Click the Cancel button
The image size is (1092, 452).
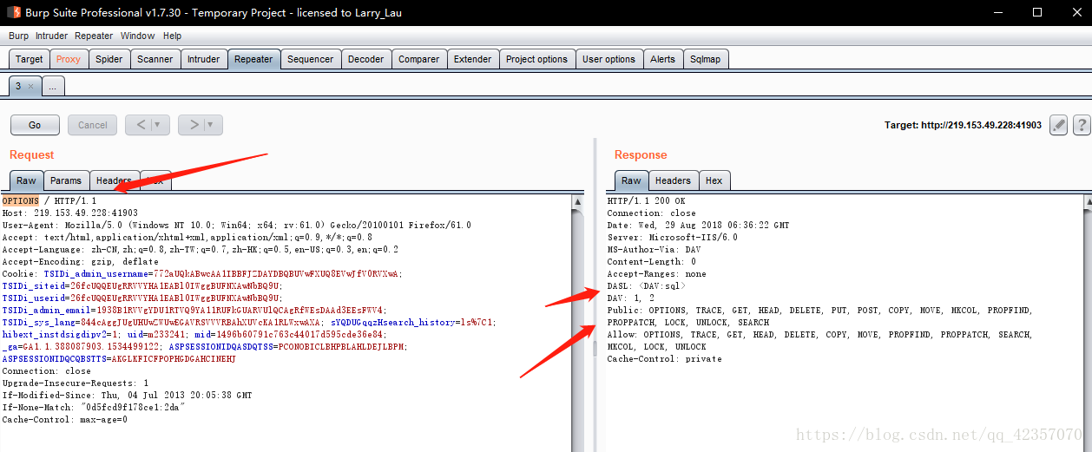(92, 125)
